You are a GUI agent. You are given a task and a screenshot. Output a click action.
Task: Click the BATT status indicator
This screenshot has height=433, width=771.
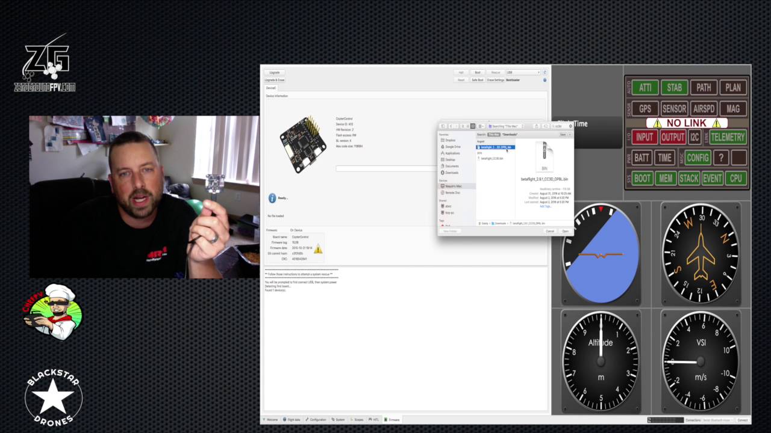[641, 158]
